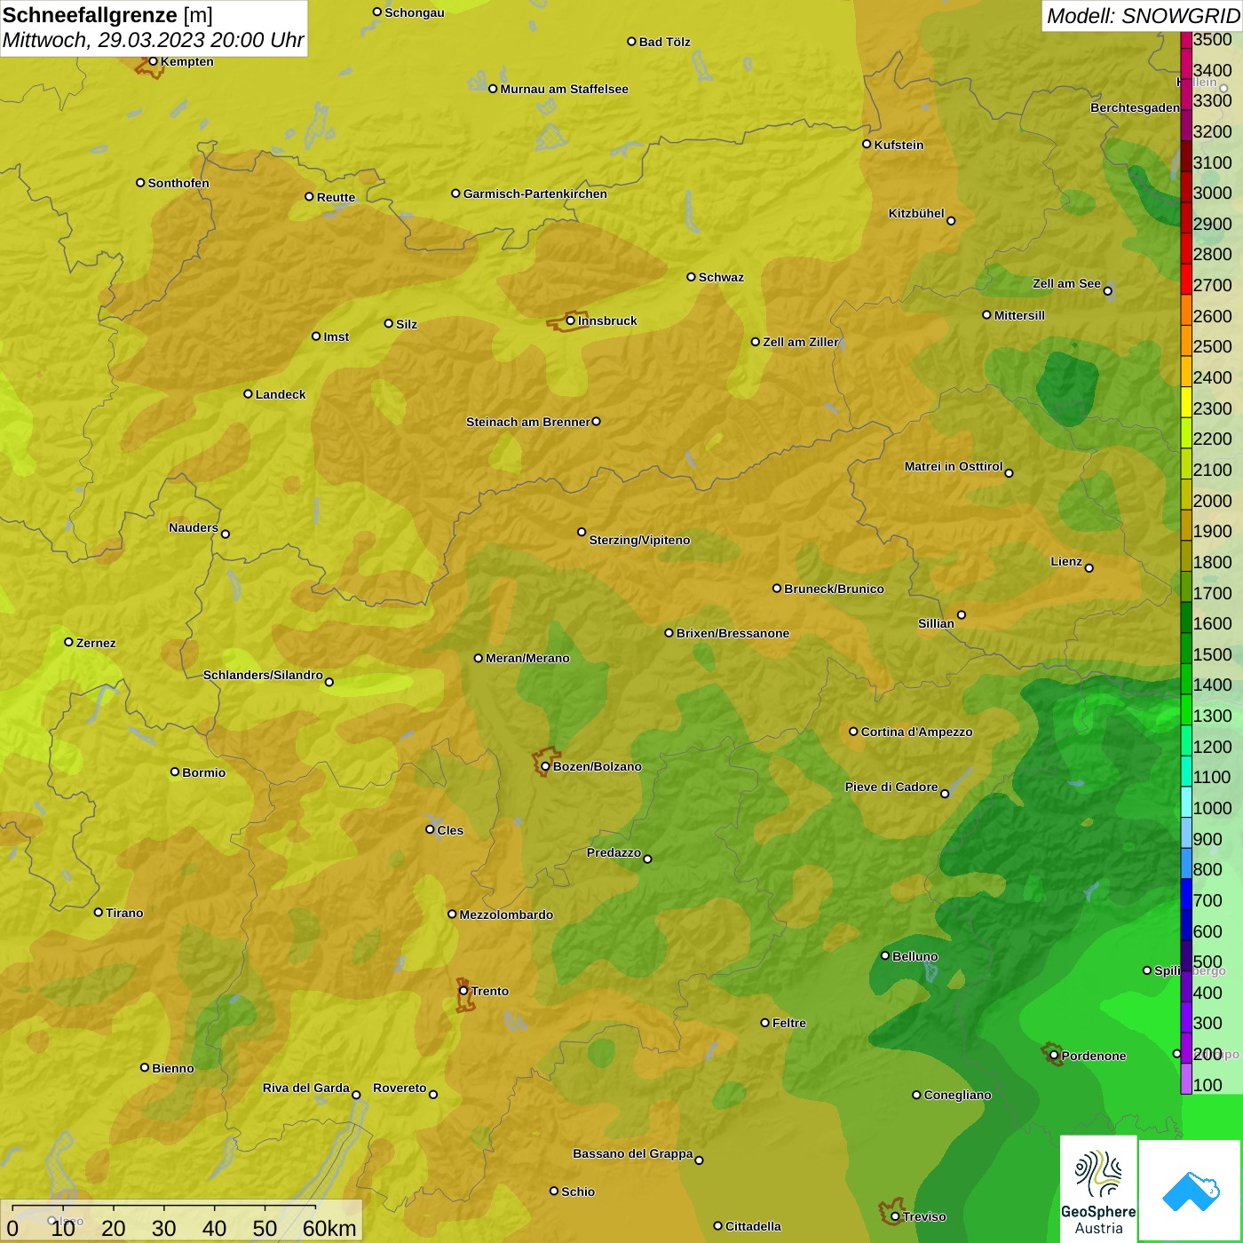This screenshot has height=1243, width=1243.
Task: Click the Kufstein city marker
Action: click(867, 144)
